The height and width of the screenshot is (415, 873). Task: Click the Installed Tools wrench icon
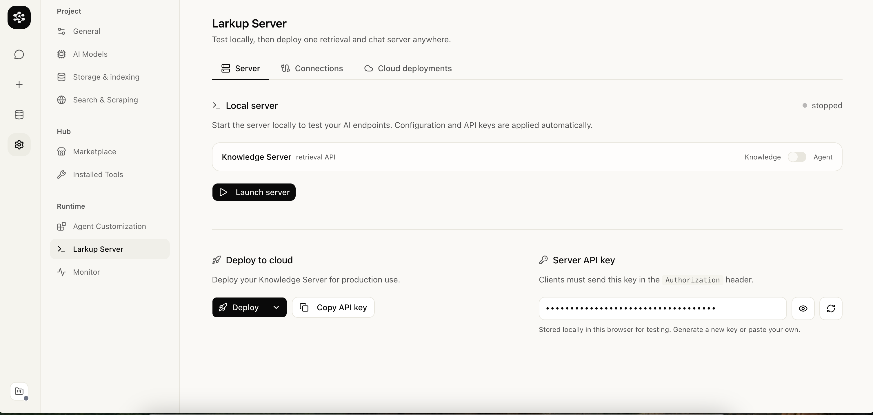point(61,174)
